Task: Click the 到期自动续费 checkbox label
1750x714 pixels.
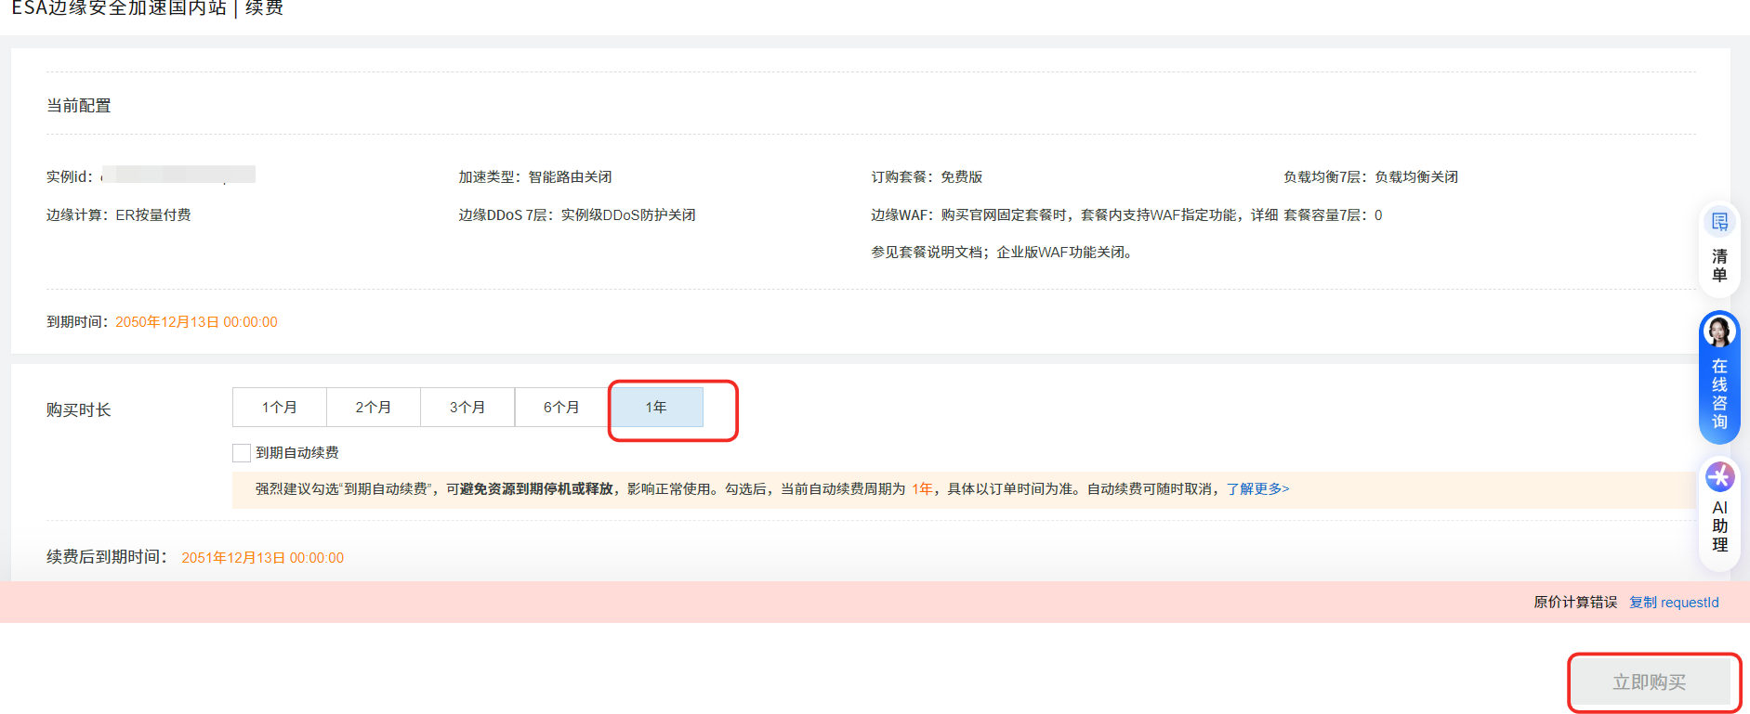Action: pyautogui.click(x=297, y=452)
